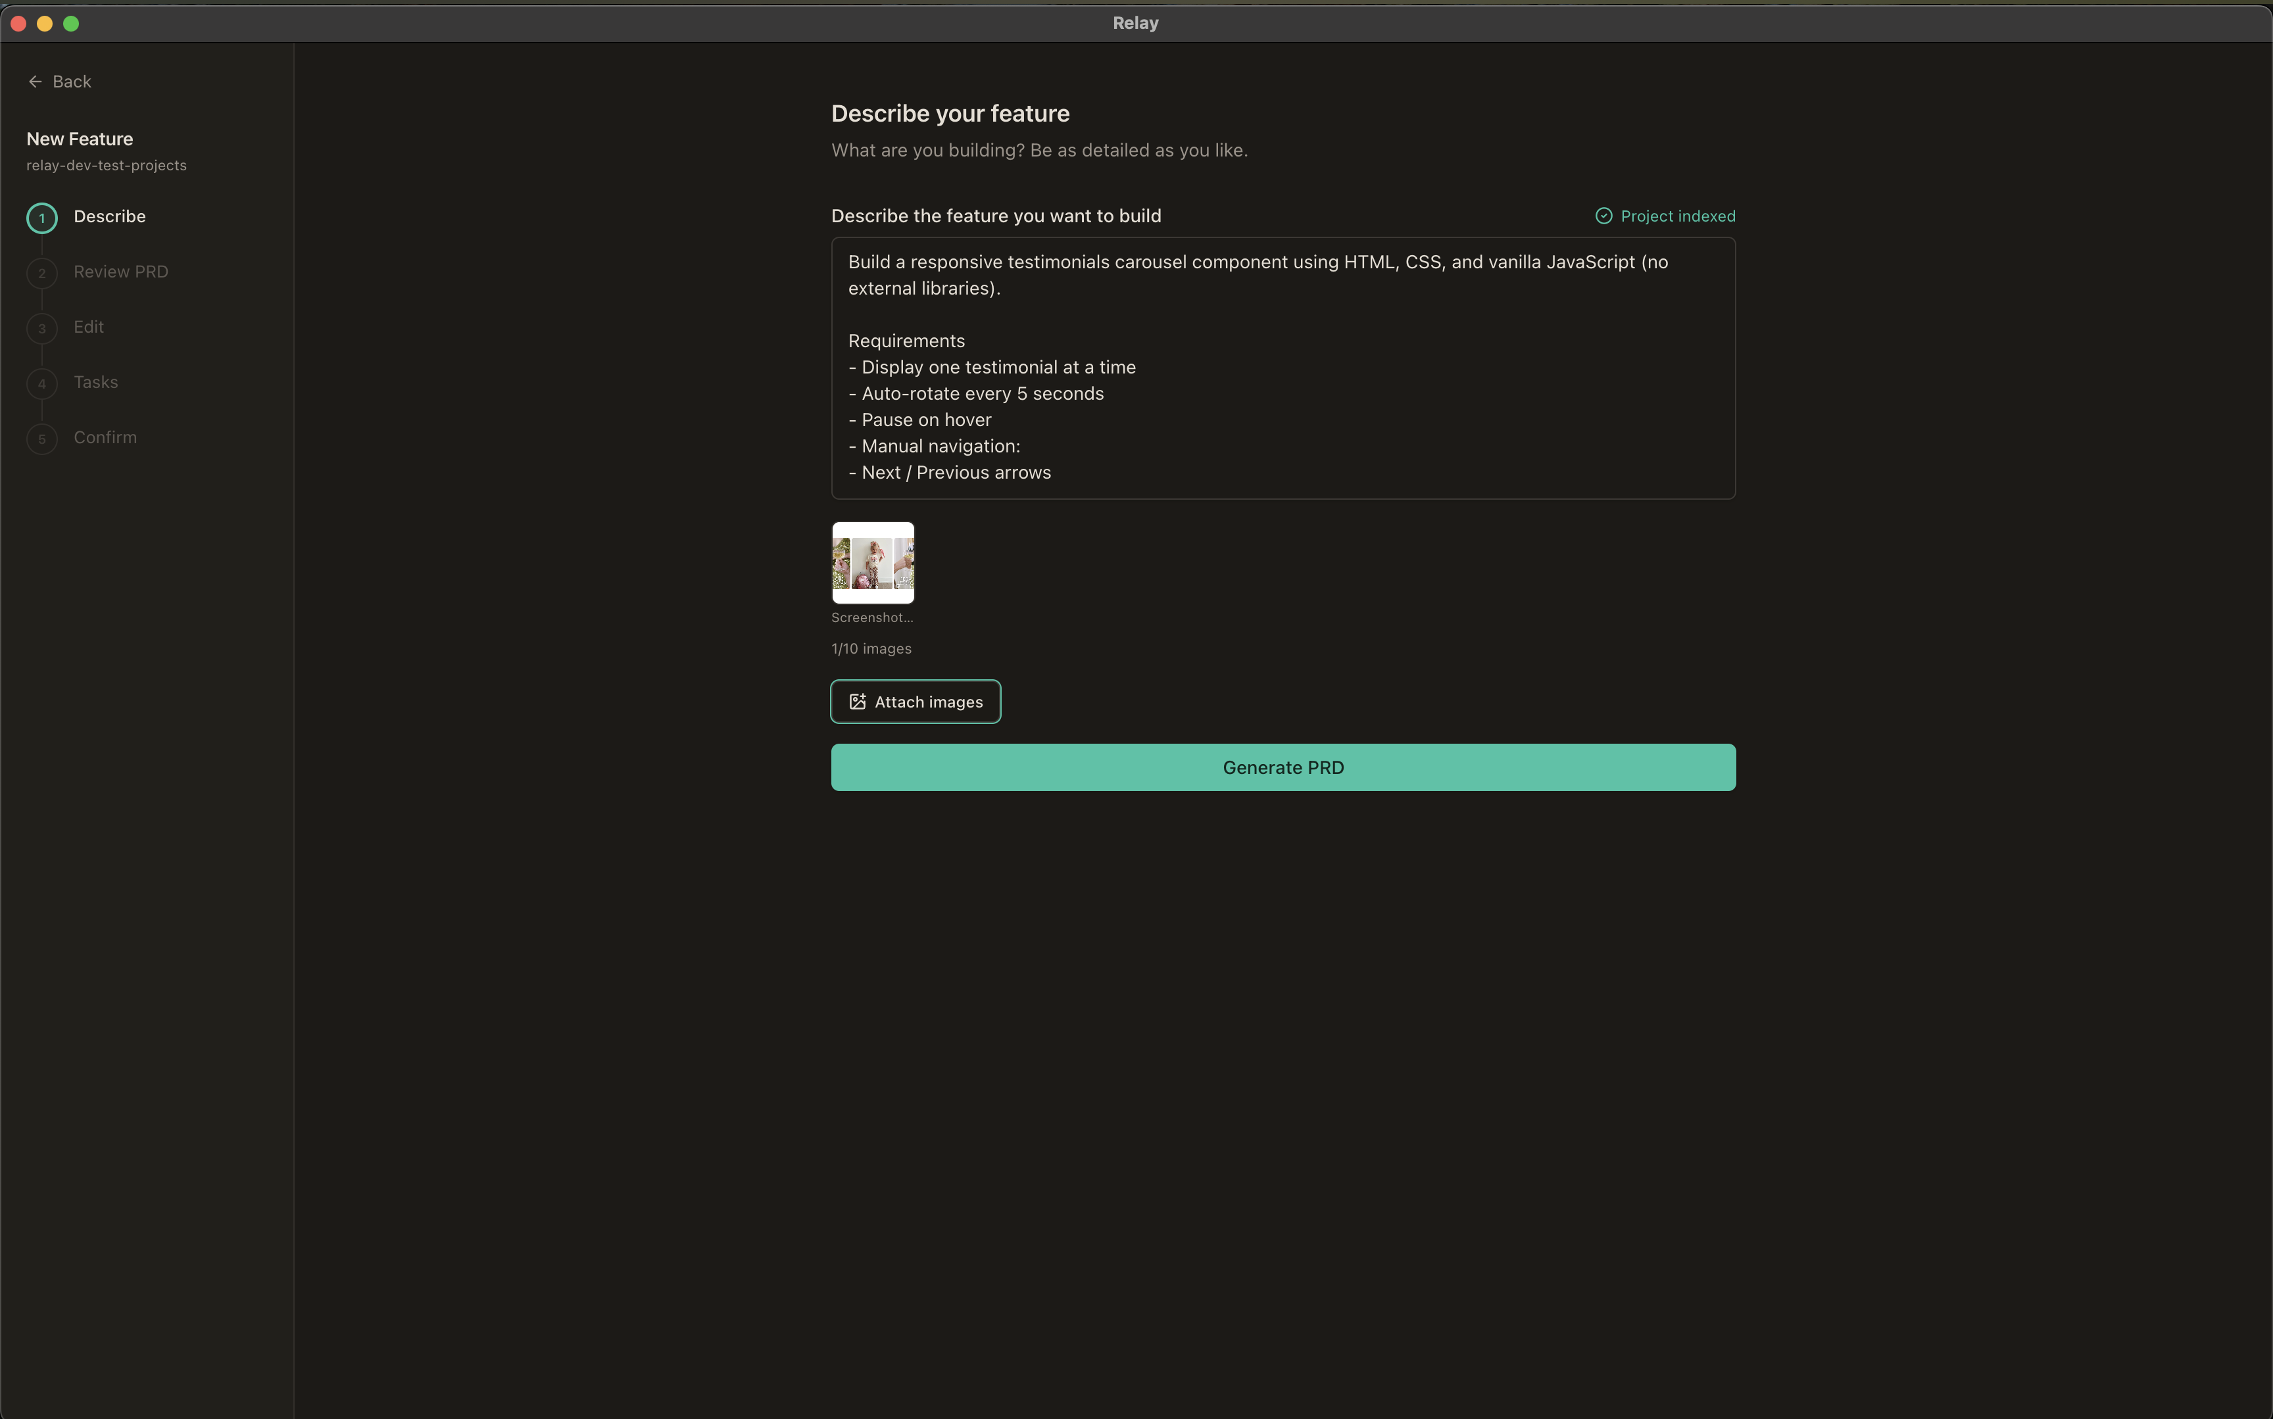Open the Tasks step in sidebar
This screenshot has height=1419, width=2273.
coord(96,382)
